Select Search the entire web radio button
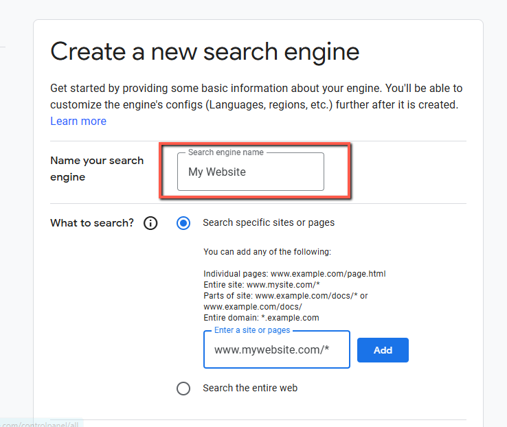The height and width of the screenshot is (427, 507). click(183, 389)
